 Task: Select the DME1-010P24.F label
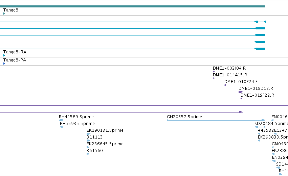(x=241, y=82)
